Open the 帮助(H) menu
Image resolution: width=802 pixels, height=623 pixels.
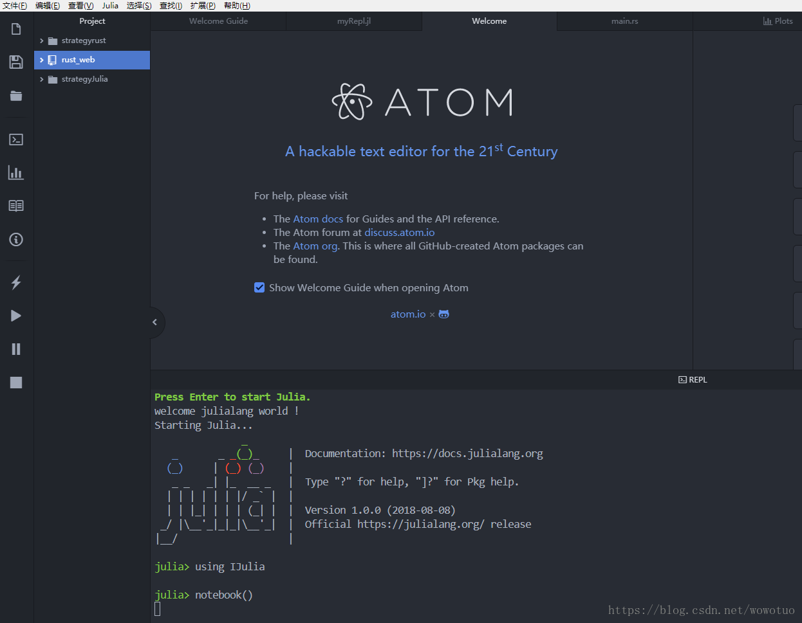click(x=237, y=6)
